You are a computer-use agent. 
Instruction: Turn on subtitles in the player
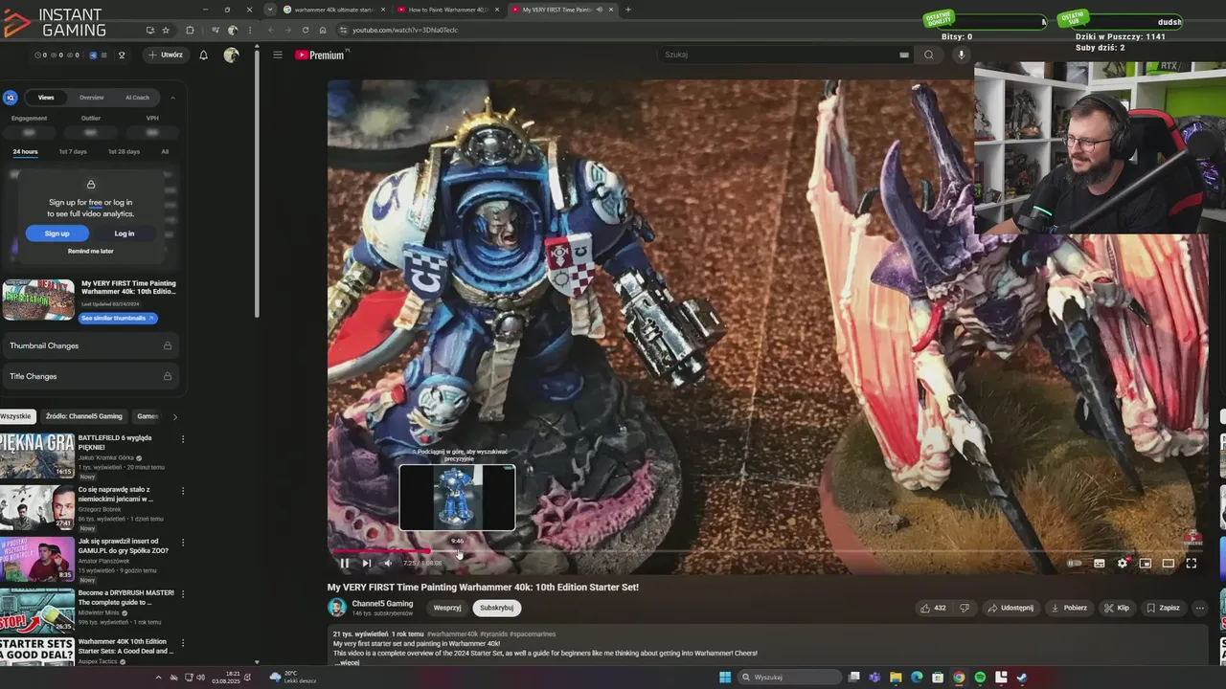1100,563
